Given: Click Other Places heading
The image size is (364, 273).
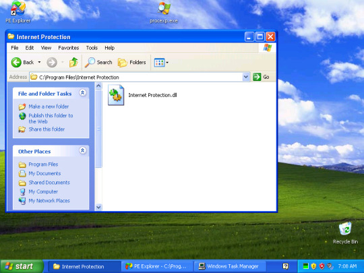Looking at the screenshot, I should pos(34,152).
